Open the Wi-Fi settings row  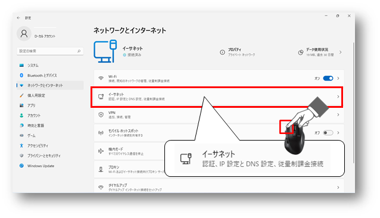tap(219, 78)
